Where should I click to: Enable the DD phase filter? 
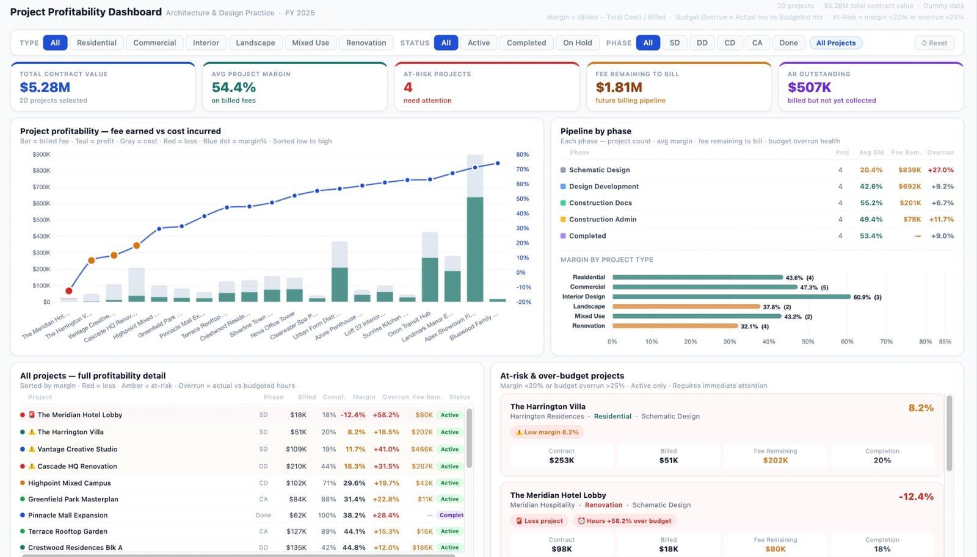point(702,43)
